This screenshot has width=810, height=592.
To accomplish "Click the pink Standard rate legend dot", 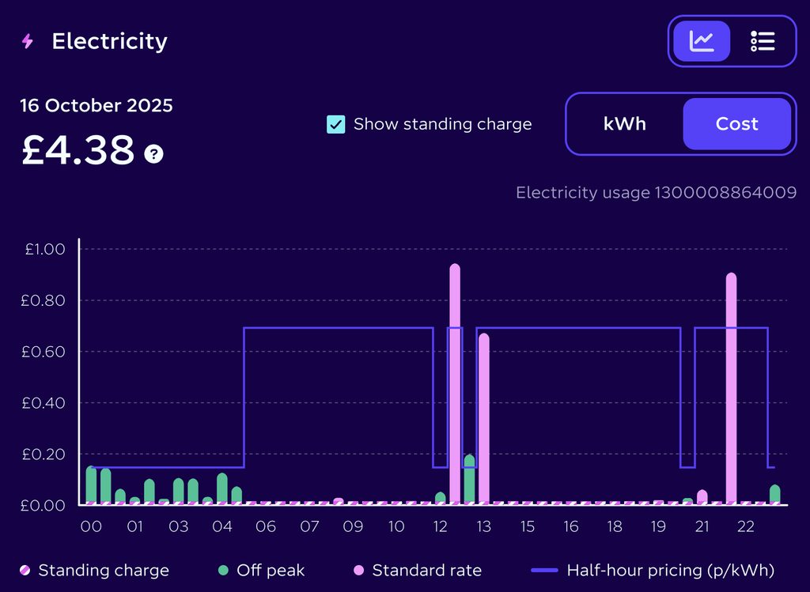I will (358, 571).
